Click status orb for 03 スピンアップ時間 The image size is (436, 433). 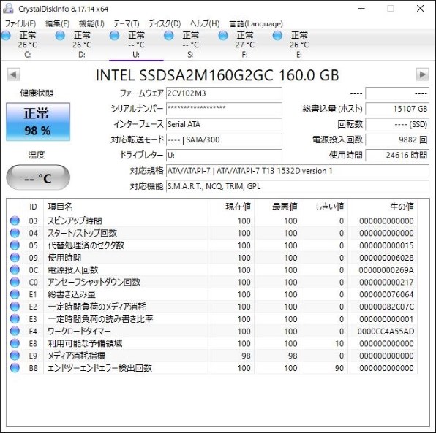click(x=15, y=221)
